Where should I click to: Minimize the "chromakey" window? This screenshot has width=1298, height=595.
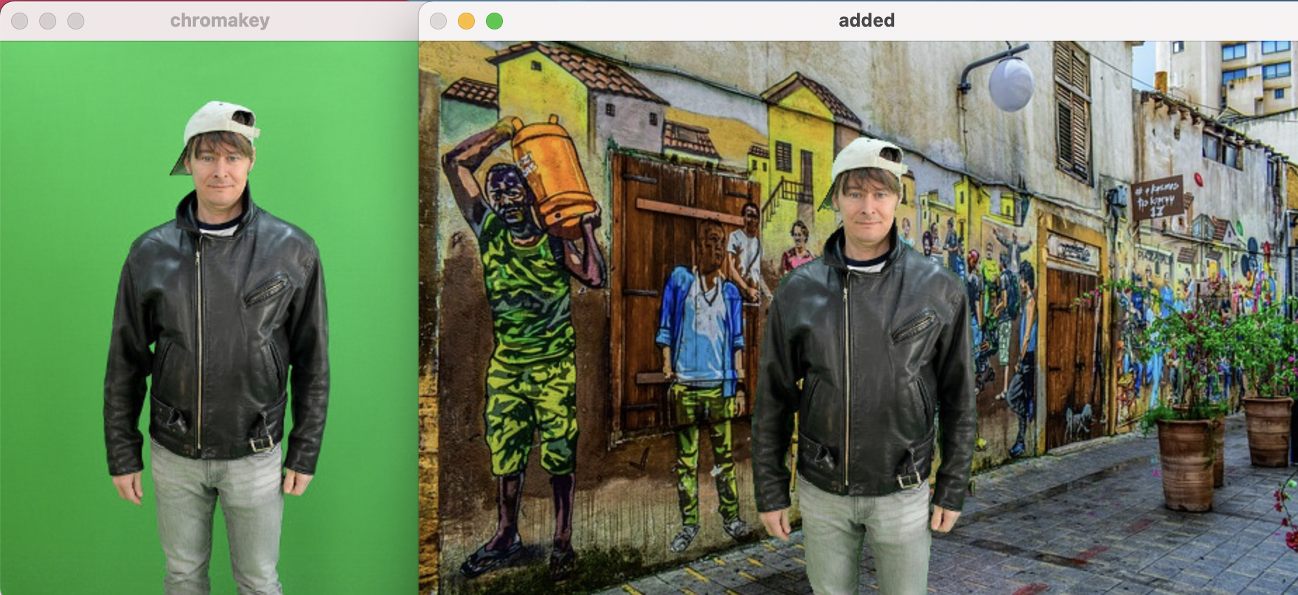point(48,21)
